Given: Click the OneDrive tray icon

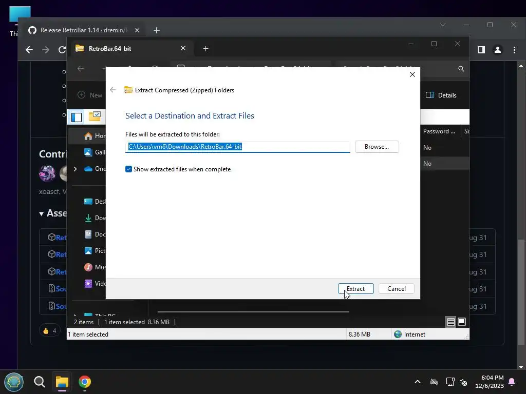Looking at the screenshot, I should tap(434, 382).
